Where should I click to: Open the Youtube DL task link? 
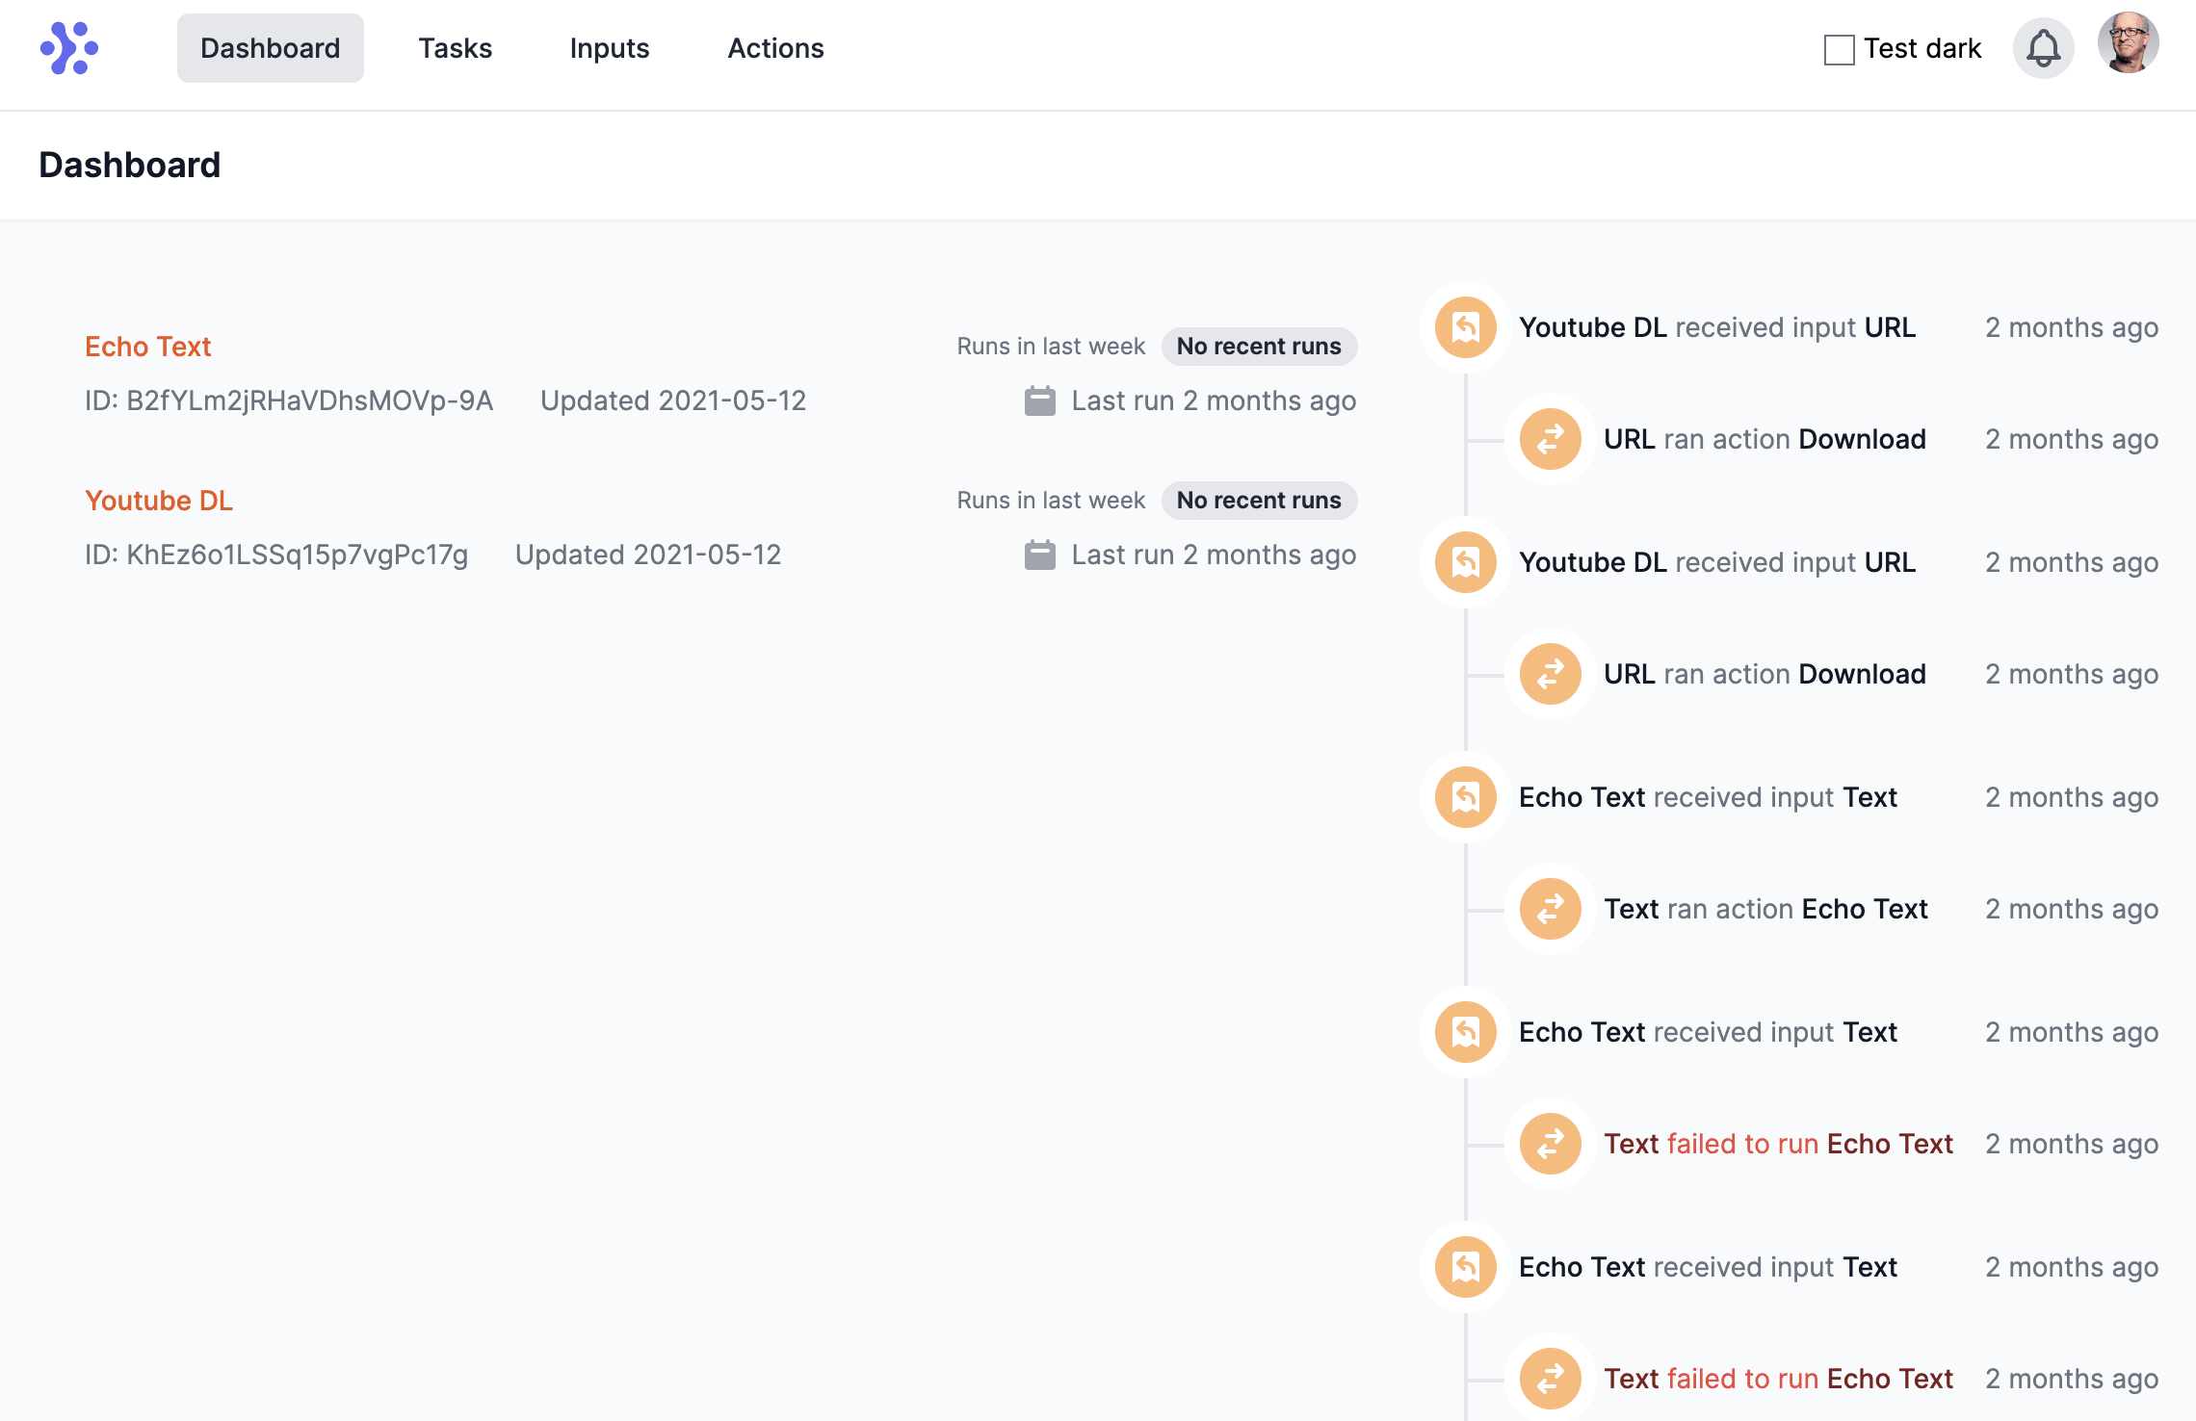pyautogui.click(x=159, y=501)
